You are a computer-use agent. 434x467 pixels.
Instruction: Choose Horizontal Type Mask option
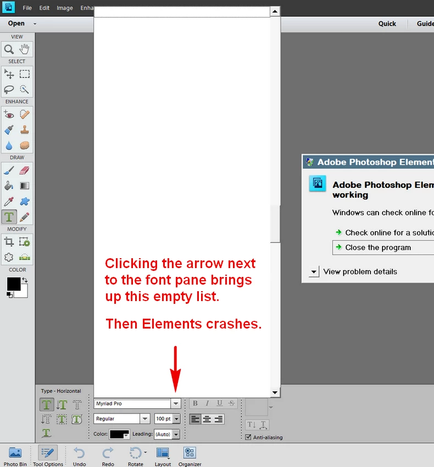click(x=77, y=404)
